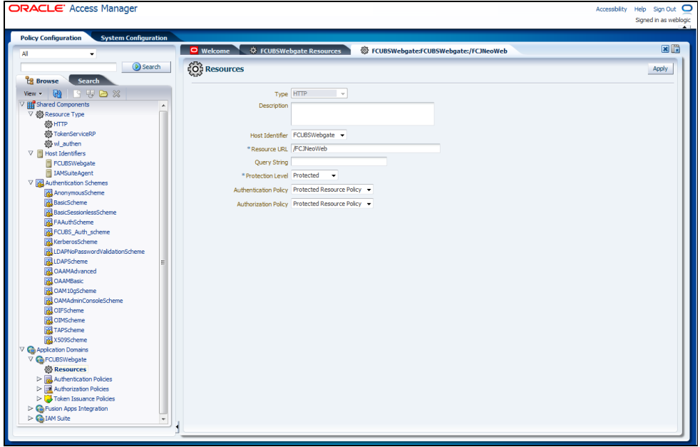
Task: Click the Description text area
Action: (x=363, y=114)
